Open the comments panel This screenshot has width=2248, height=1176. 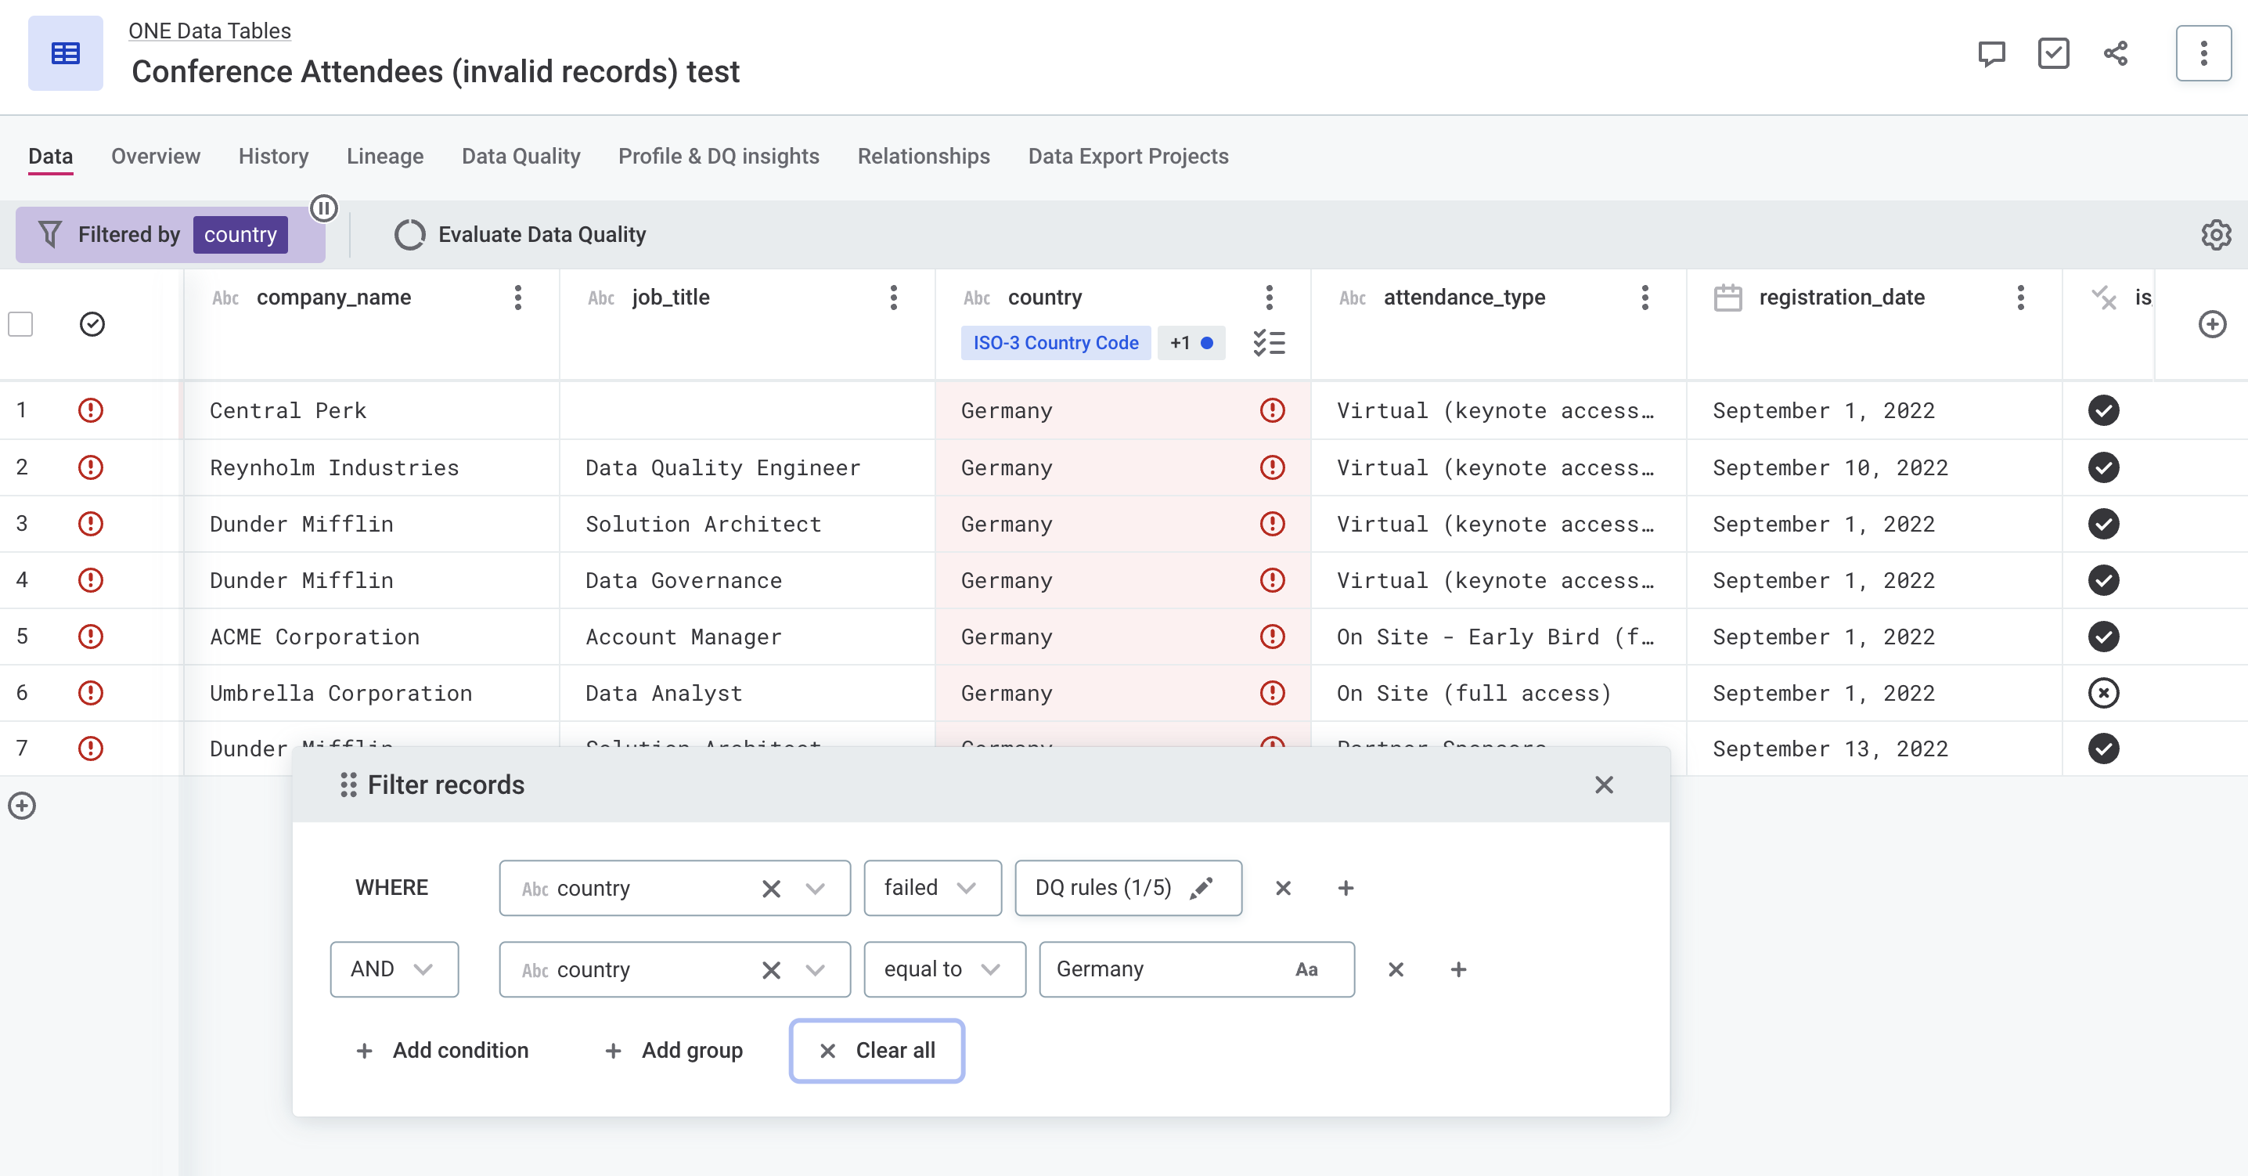pos(1990,53)
